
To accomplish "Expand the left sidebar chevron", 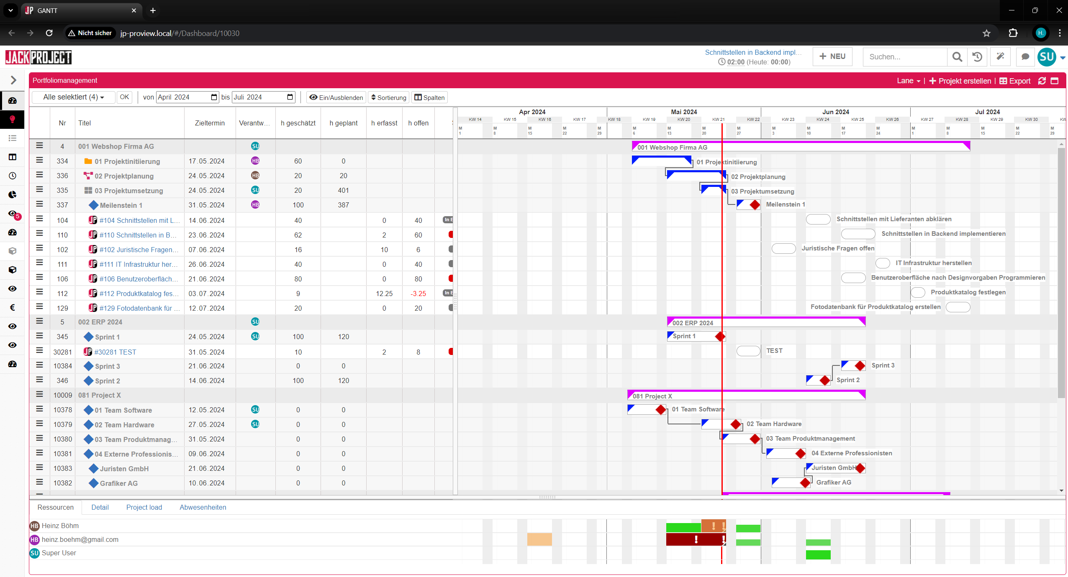I will click(x=13, y=80).
